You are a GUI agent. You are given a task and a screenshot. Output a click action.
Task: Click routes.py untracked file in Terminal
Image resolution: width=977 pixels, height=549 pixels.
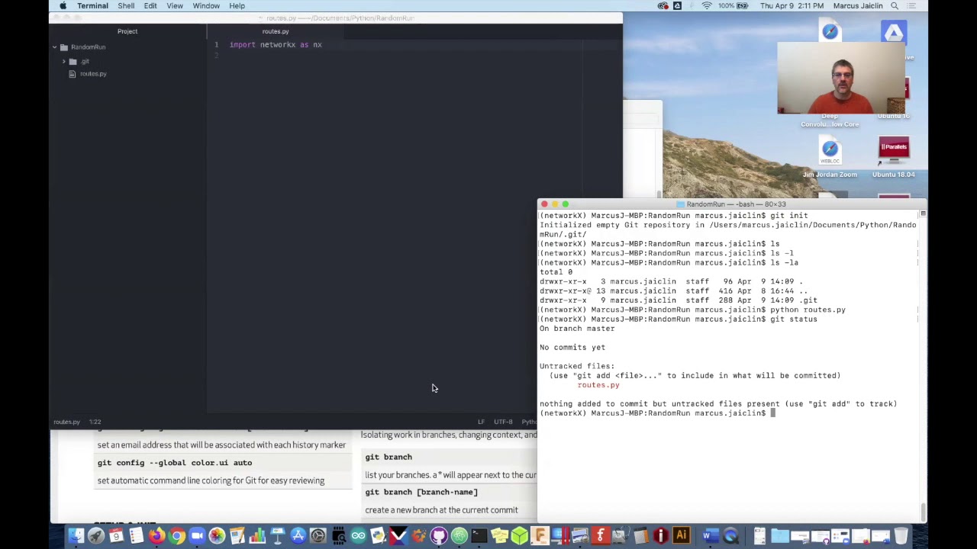click(x=598, y=385)
